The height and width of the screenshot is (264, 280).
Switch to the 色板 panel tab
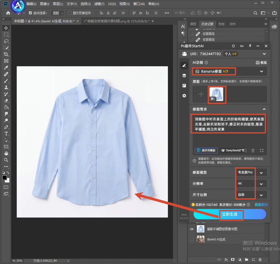click(x=221, y=24)
